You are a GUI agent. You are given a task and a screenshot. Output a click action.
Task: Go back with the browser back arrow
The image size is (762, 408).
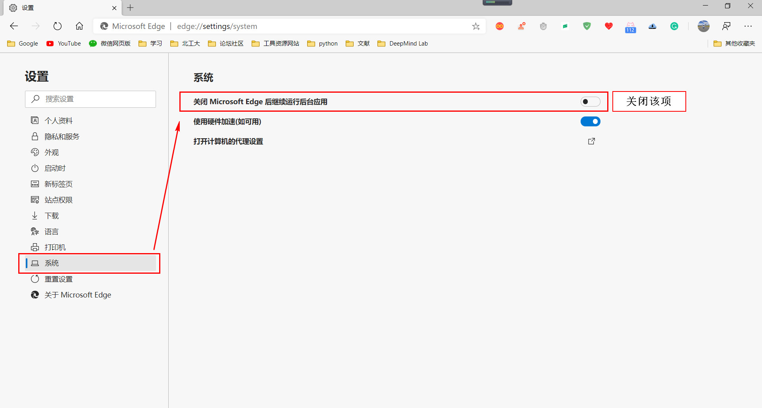[14, 26]
